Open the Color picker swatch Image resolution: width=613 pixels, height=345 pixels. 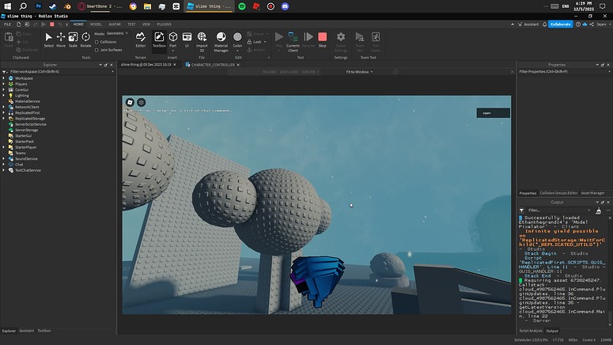237,37
